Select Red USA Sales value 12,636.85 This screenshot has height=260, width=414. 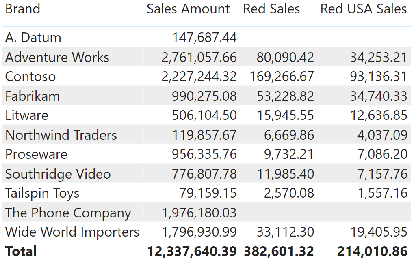pyautogui.click(x=379, y=115)
